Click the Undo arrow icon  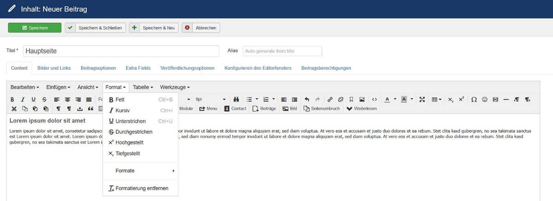point(307,99)
